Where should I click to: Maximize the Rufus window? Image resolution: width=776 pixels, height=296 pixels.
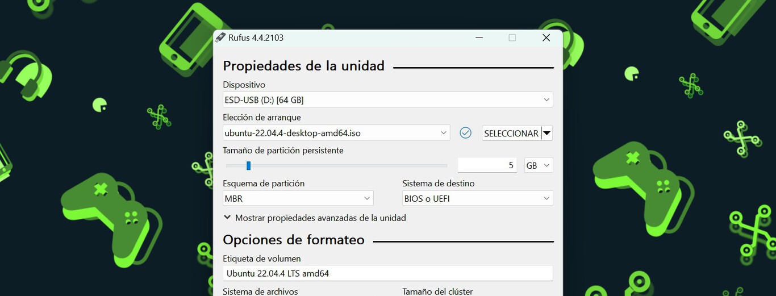[x=512, y=38]
